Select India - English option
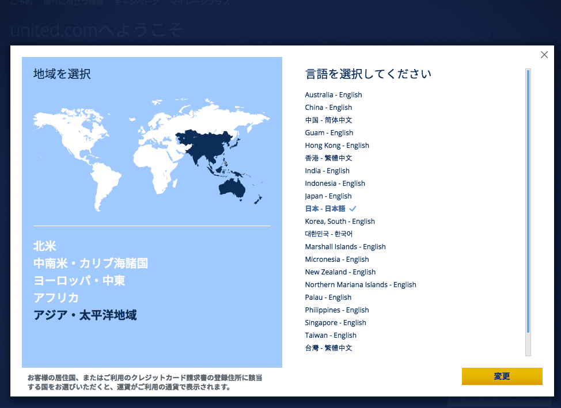 click(327, 171)
